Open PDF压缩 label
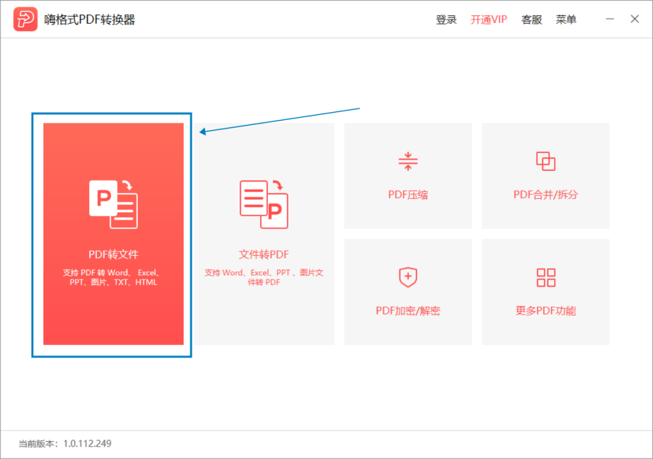This screenshot has height=459, width=653. tap(408, 194)
